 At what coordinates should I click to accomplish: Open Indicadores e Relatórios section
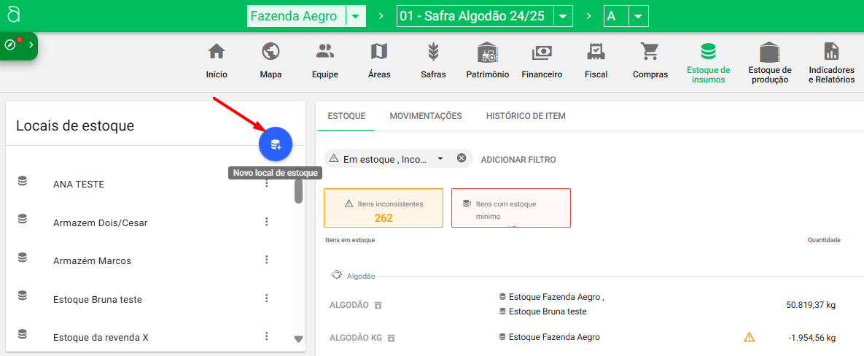click(x=831, y=61)
